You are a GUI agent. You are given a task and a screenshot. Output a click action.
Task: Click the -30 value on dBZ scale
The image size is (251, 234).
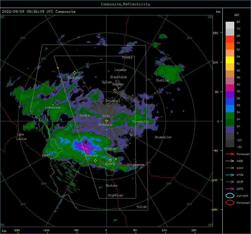(x=239, y=147)
